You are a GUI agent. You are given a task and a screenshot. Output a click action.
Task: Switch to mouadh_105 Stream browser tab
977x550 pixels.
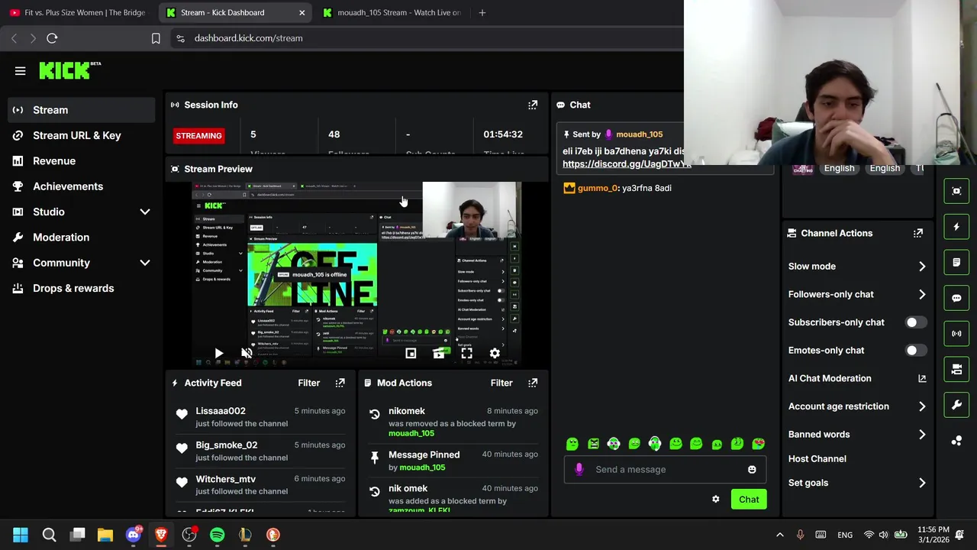(392, 12)
